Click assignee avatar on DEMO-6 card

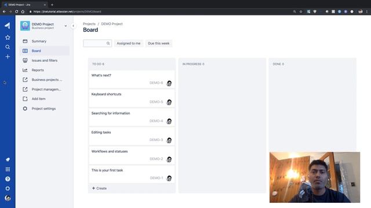[x=169, y=83]
